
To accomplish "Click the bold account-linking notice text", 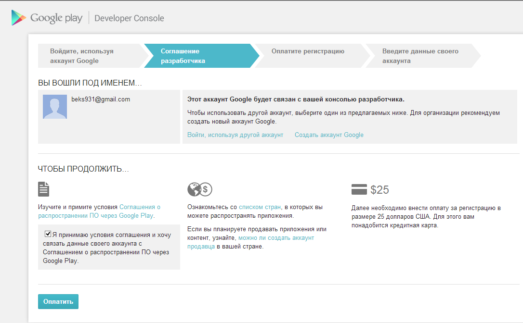I will [296, 99].
